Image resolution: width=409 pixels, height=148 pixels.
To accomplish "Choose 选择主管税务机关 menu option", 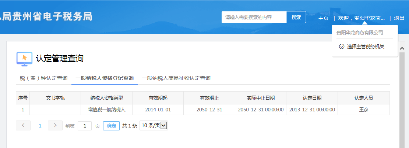I will pos(365,47).
